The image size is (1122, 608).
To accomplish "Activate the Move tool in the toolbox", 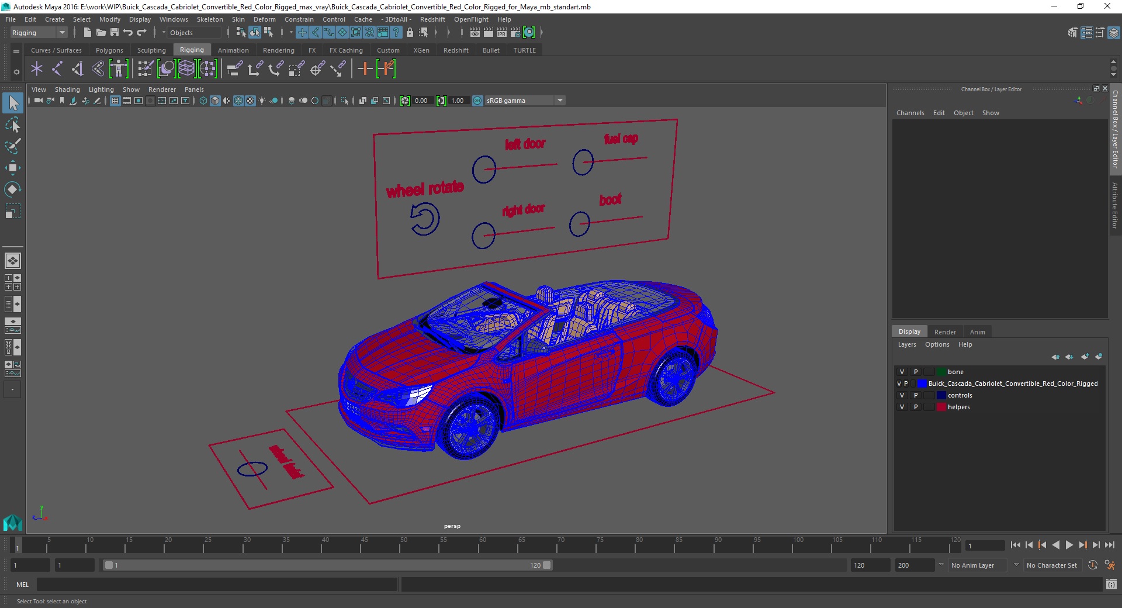I will tap(13, 168).
